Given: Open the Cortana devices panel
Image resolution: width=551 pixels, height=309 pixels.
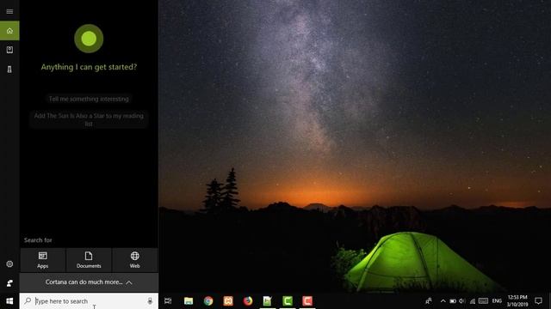Looking at the screenshot, I should click(x=9, y=70).
